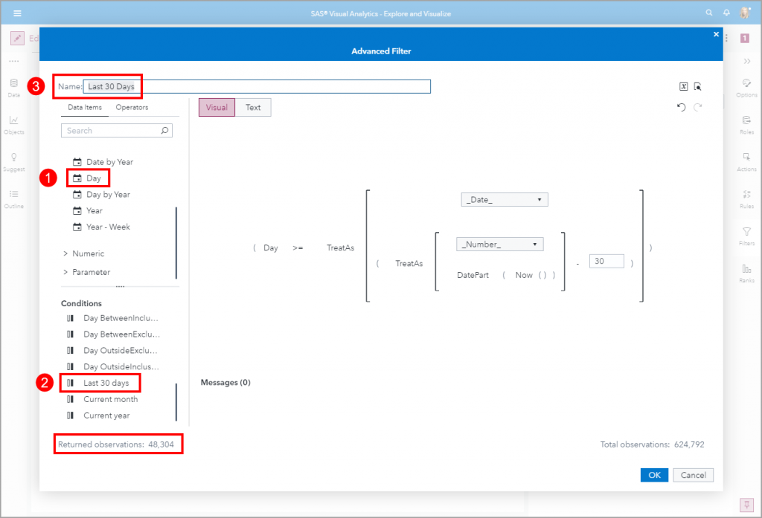The height and width of the screenshot is (518, 762).
Task: Confirm the filter with the OK button
Action: pyautogui.click(x=654, y=475)
